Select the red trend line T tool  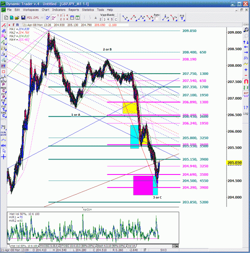4,26
